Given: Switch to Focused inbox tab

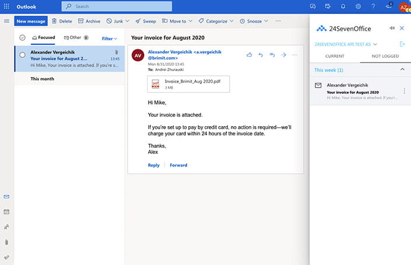Looking at the screenshot, I should (x=44, y=38).
